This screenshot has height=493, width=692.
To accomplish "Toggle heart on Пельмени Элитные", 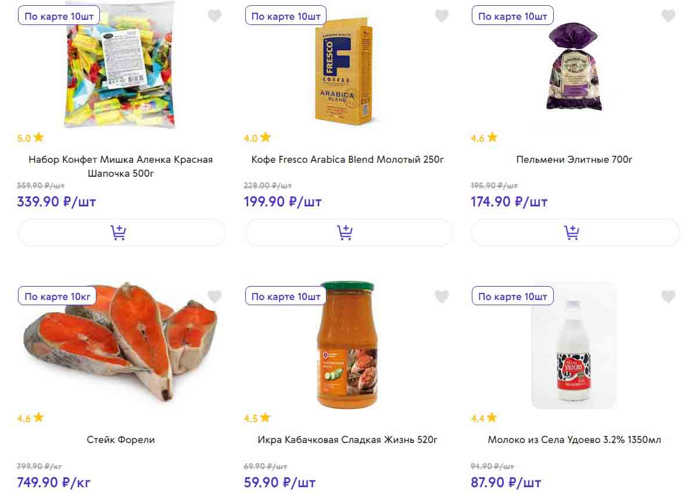I will tap(669, 16).
